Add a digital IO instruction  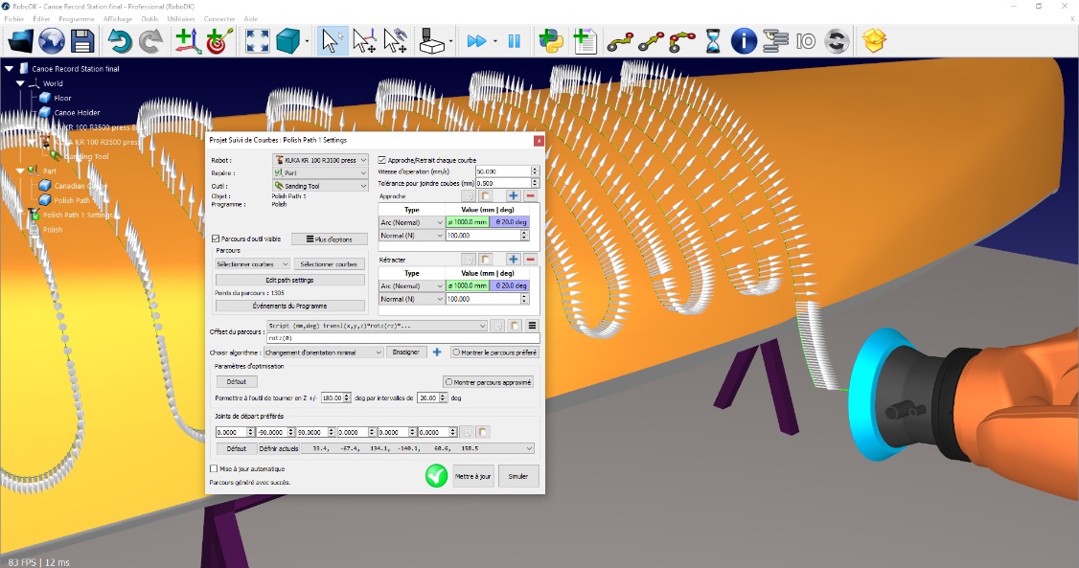(806, 42)
